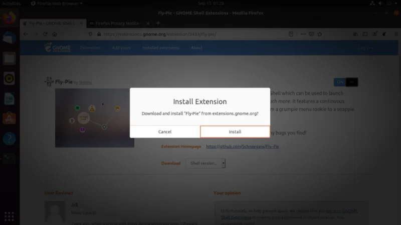Confirm with the Install button in dialog
This screenshot has height=225, width=401.
tap(235, 131)
